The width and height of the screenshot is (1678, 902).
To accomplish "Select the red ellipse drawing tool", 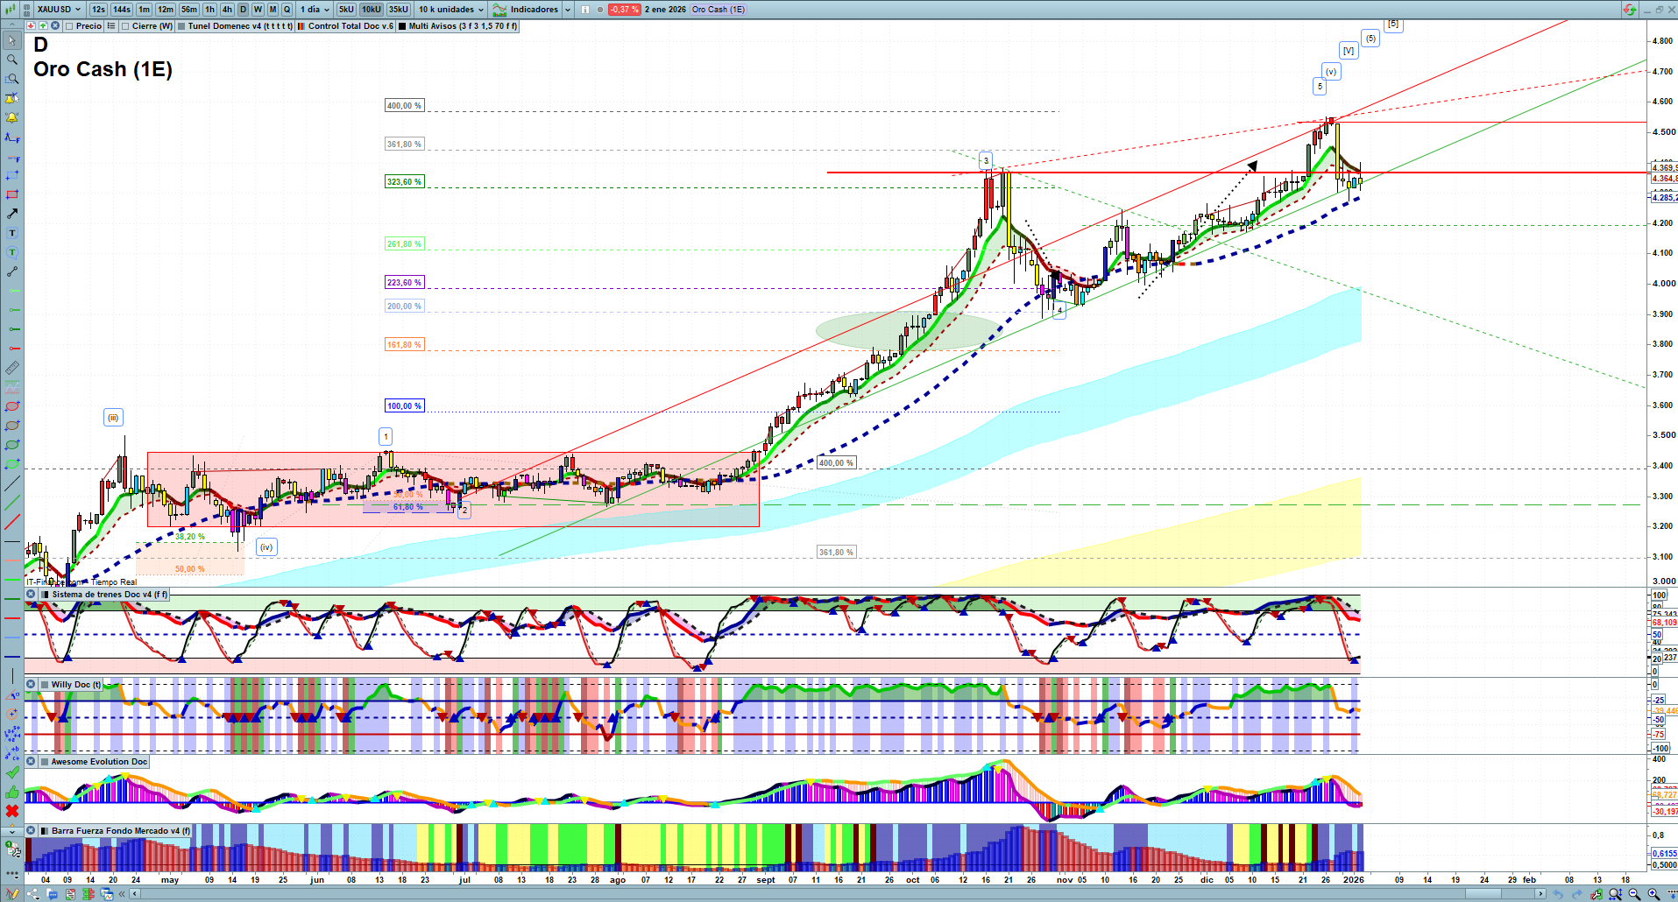I will point(12,406).
